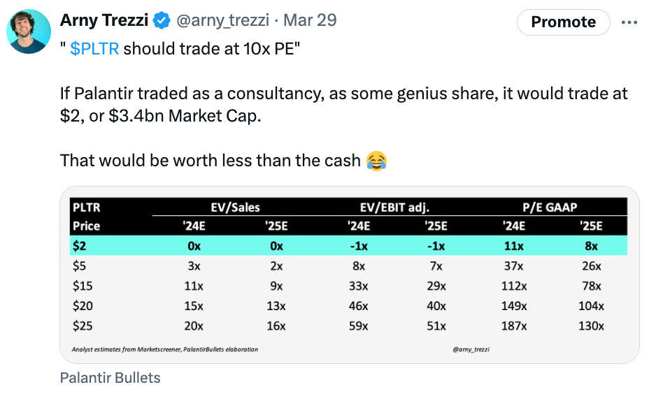Open the $PLTR cashtag link

[94, 49]
